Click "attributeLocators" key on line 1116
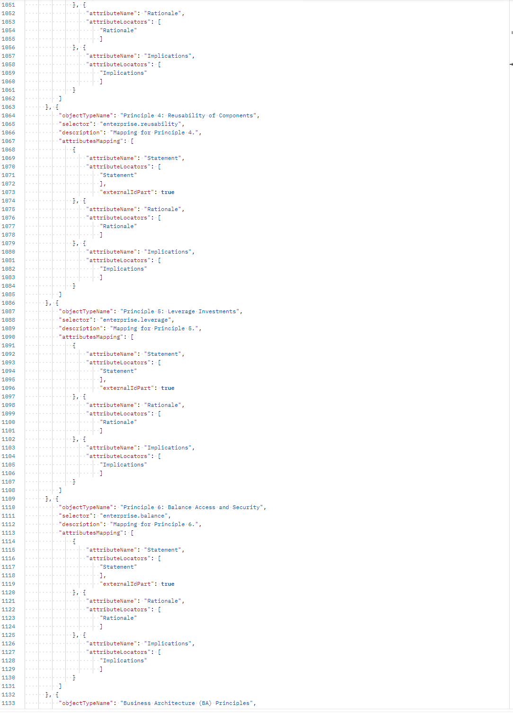This screenshot has width=513, height=713. (118, 558)
